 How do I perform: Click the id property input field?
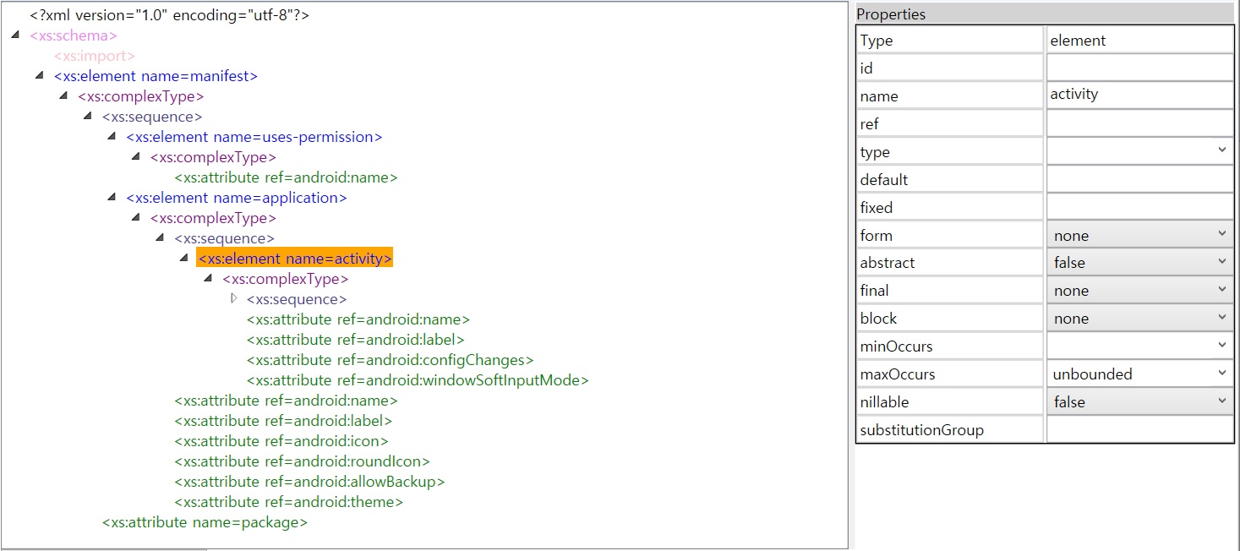tap(1140, 68)
